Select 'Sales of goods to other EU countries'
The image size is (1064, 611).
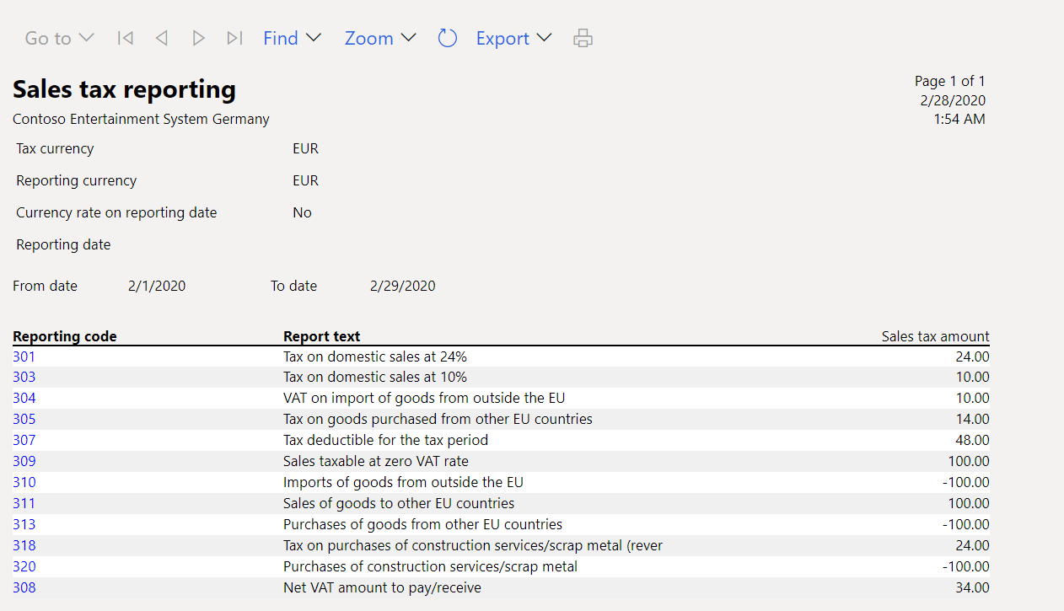click(399, 504)
